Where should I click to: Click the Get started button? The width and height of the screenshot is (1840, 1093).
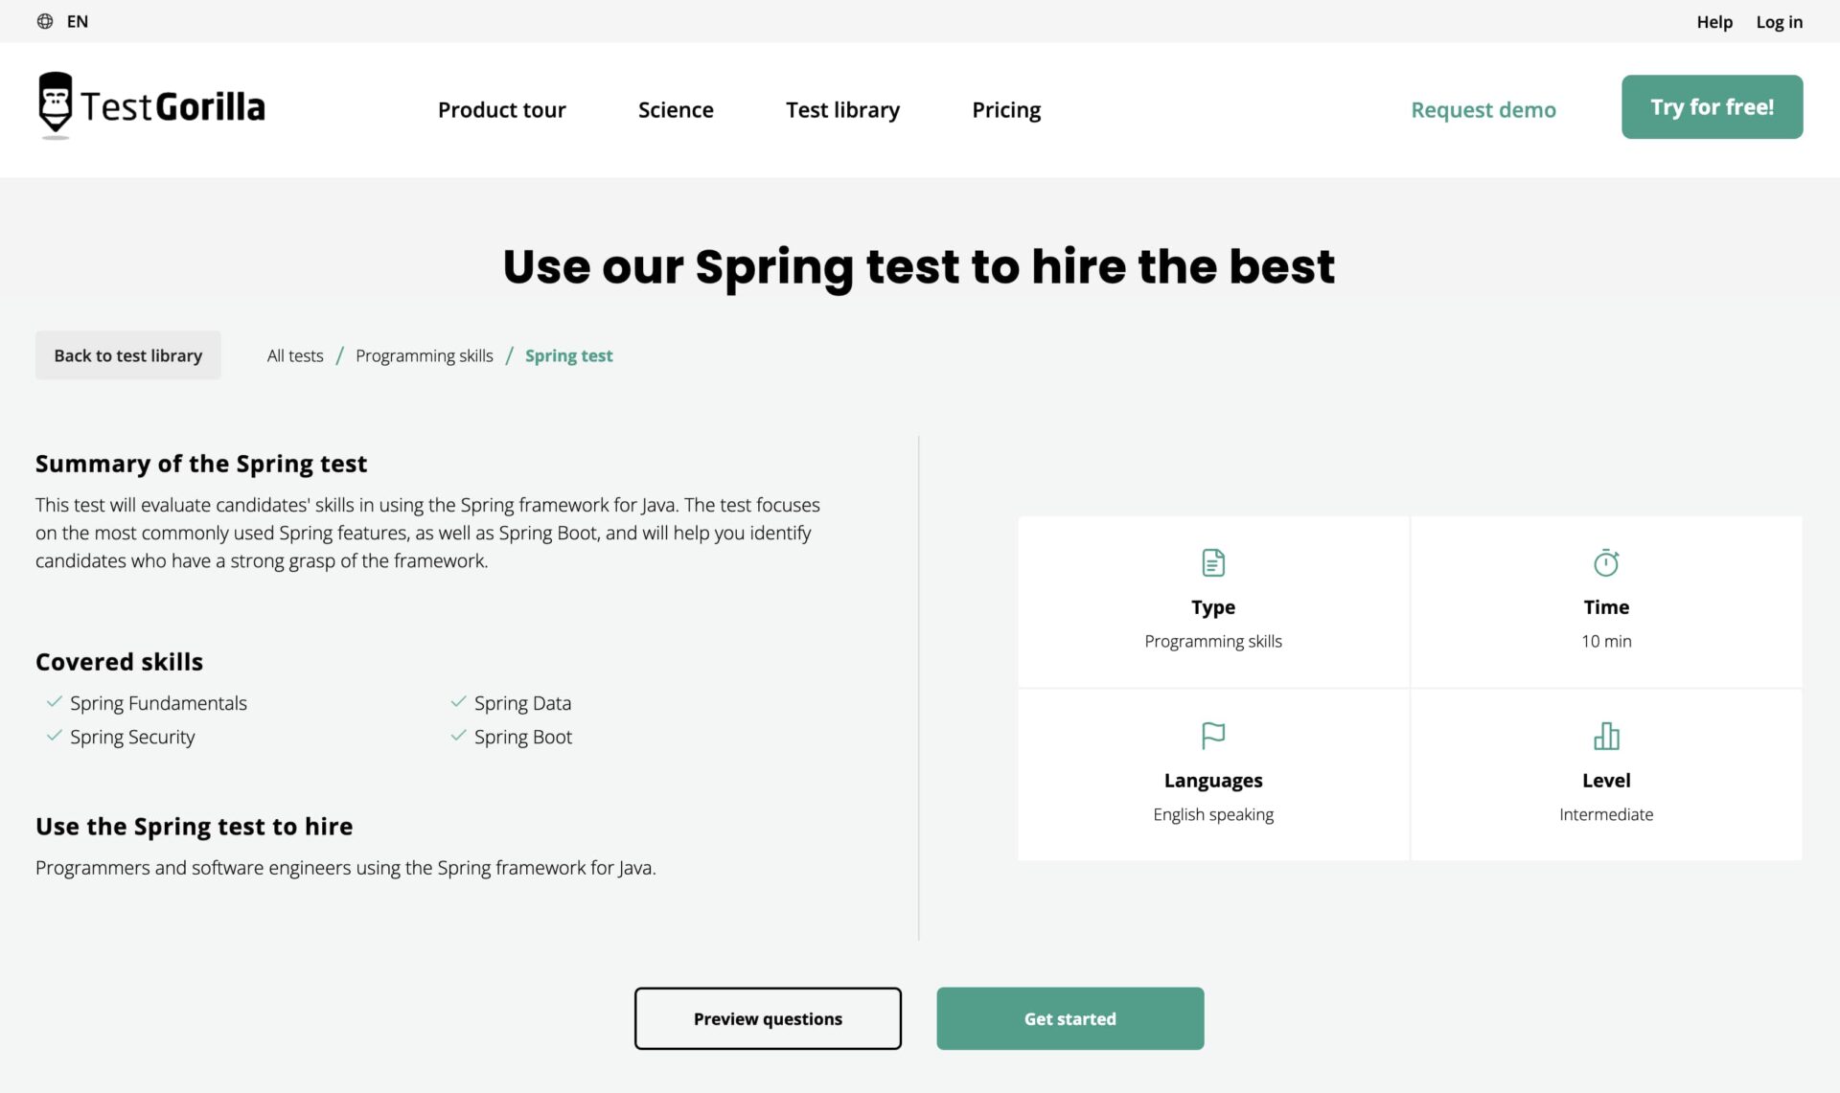pos(1069,1018)
